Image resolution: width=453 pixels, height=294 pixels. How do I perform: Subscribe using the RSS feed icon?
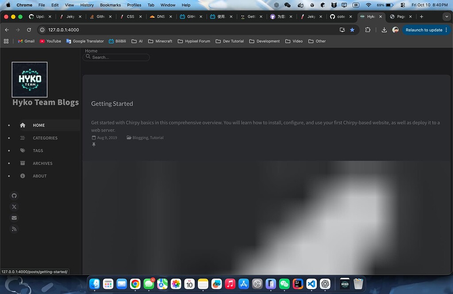point(14,229)
